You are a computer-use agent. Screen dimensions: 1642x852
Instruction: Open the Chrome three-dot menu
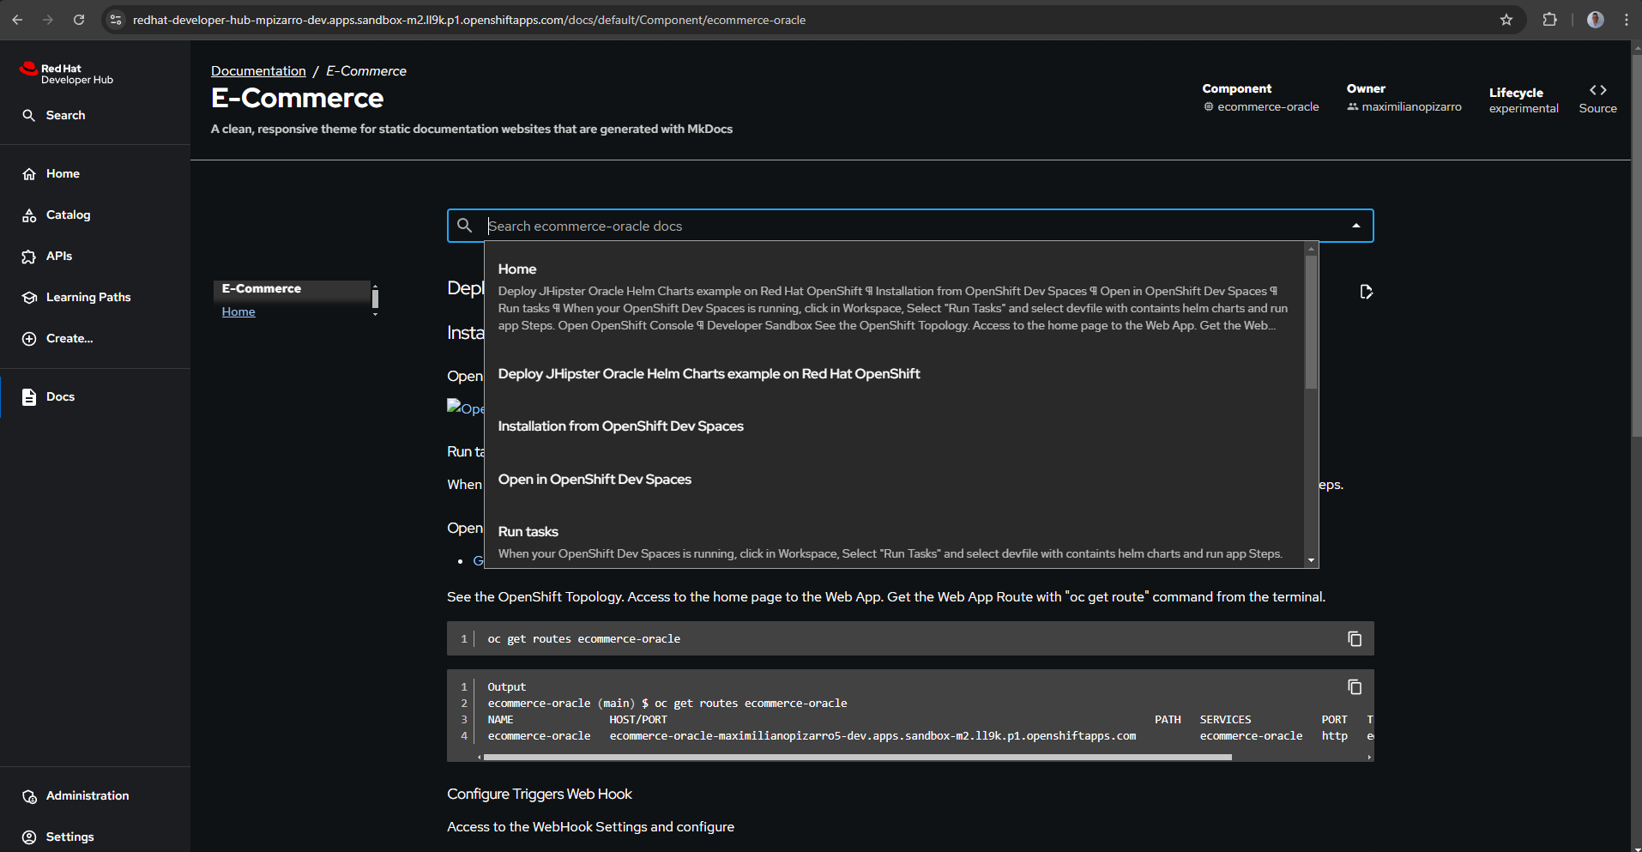coord(1627,20)
